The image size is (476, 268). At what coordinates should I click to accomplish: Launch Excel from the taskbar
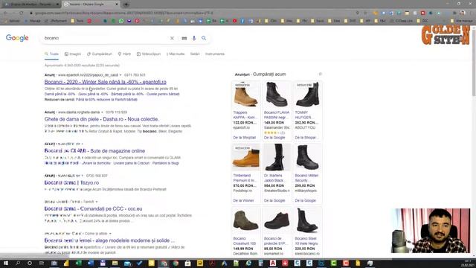78,263
